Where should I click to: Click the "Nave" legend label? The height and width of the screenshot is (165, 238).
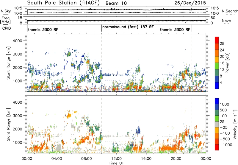tap(226, 21)
